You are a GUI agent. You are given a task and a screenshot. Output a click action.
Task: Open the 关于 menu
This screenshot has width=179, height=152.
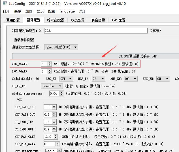[83, 11]
